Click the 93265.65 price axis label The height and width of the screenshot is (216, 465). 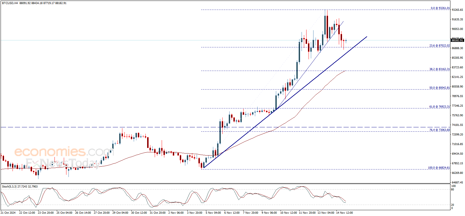click(457, 10)
